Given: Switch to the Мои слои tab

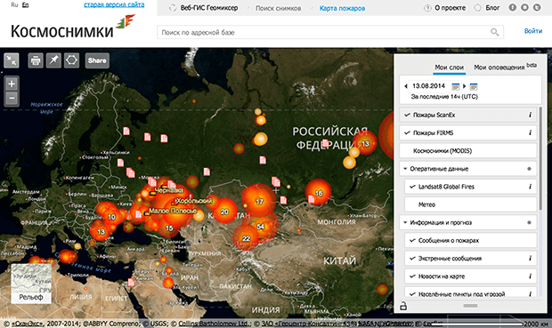Looking at the screenshot, I should pyautogui.click(x=449, y=68).
